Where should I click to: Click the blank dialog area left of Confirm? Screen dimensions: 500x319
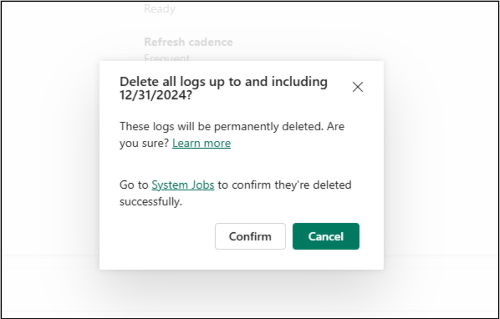tap(162, 236)
